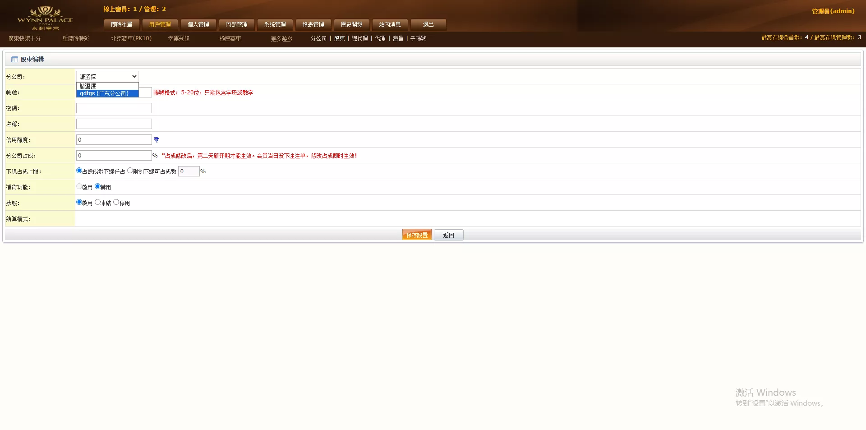This screenshot has width=866, height=430.
Task: Click the 密碼 input field
Action: 114,108
